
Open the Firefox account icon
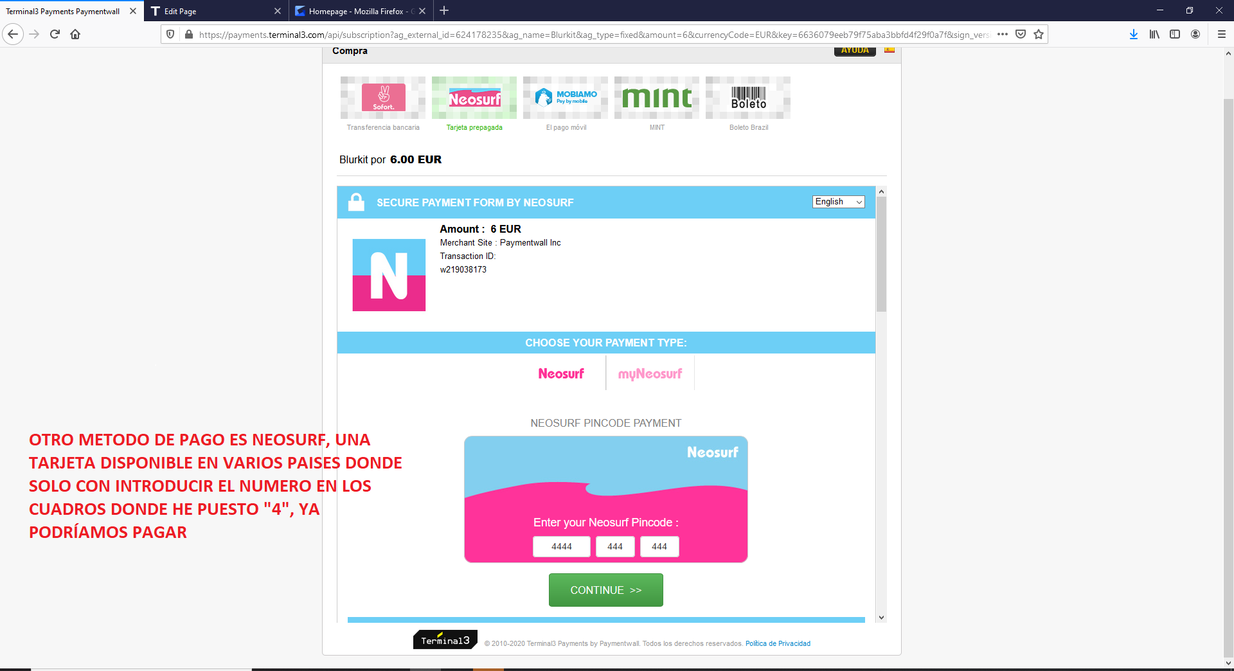1195,34
